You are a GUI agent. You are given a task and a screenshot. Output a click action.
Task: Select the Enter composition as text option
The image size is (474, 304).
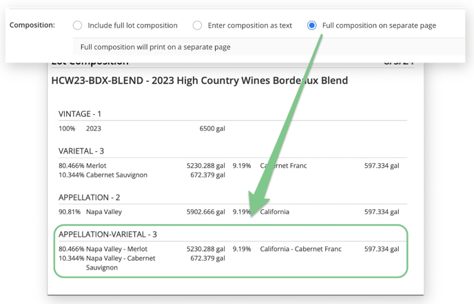coord(198,25)
